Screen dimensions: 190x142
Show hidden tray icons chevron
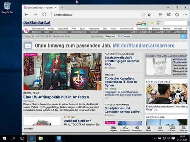point(155,138)
